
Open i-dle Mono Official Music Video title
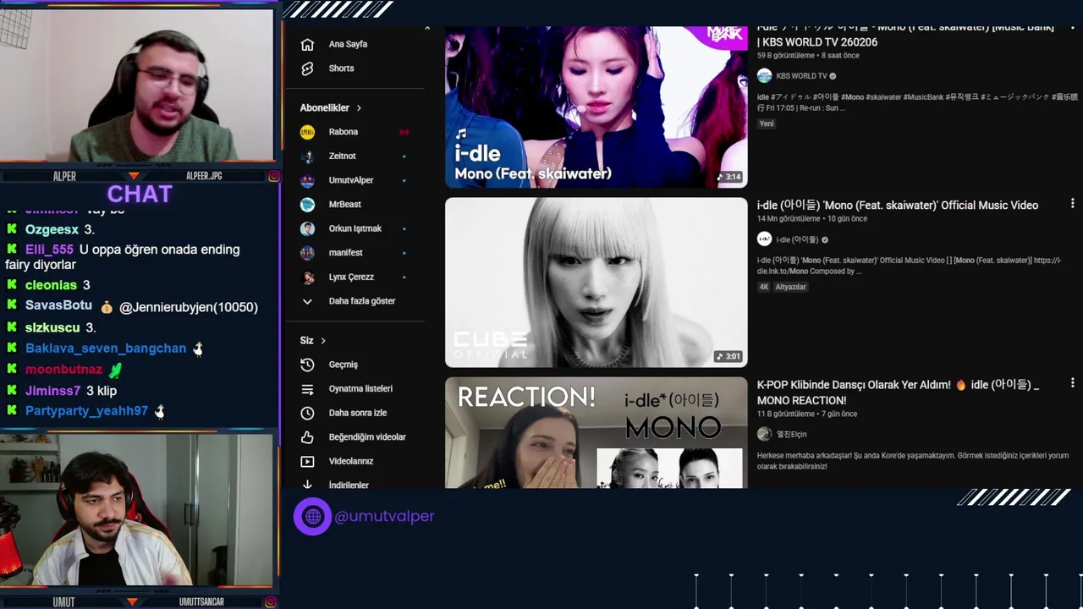coord(898,206)
